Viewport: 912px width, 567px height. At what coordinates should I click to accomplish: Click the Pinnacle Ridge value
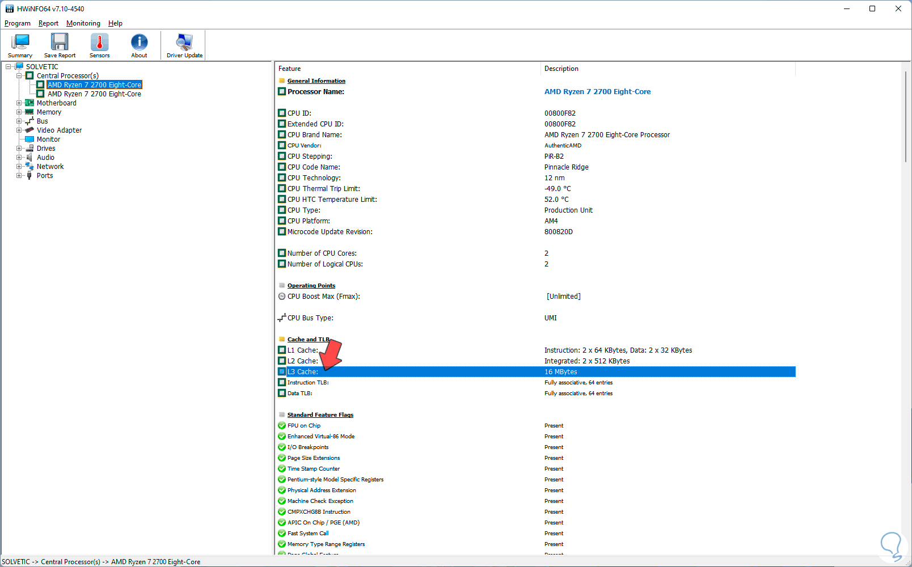(x=567, y=167)
